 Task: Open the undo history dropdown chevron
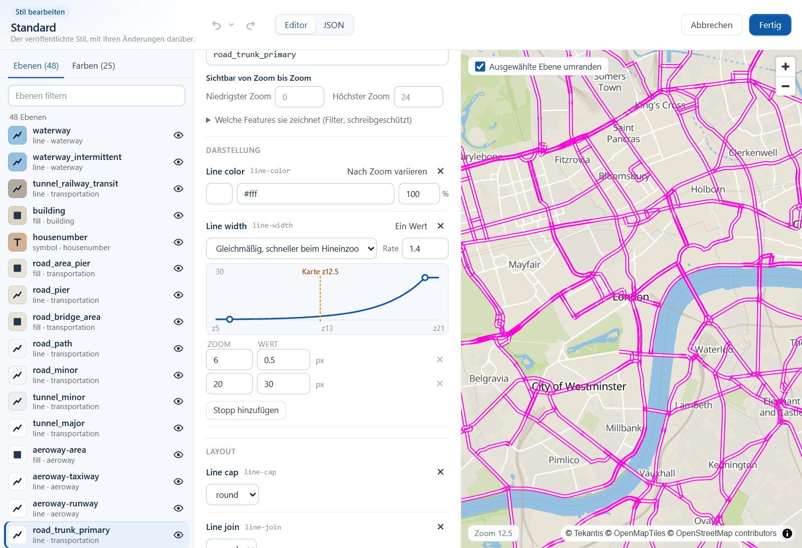tap(231, 25)
